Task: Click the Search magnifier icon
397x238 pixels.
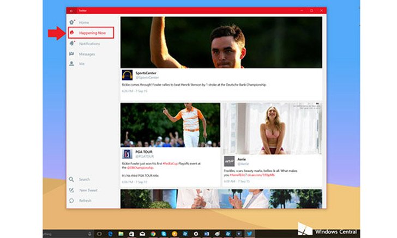Action: coord(71,179)
